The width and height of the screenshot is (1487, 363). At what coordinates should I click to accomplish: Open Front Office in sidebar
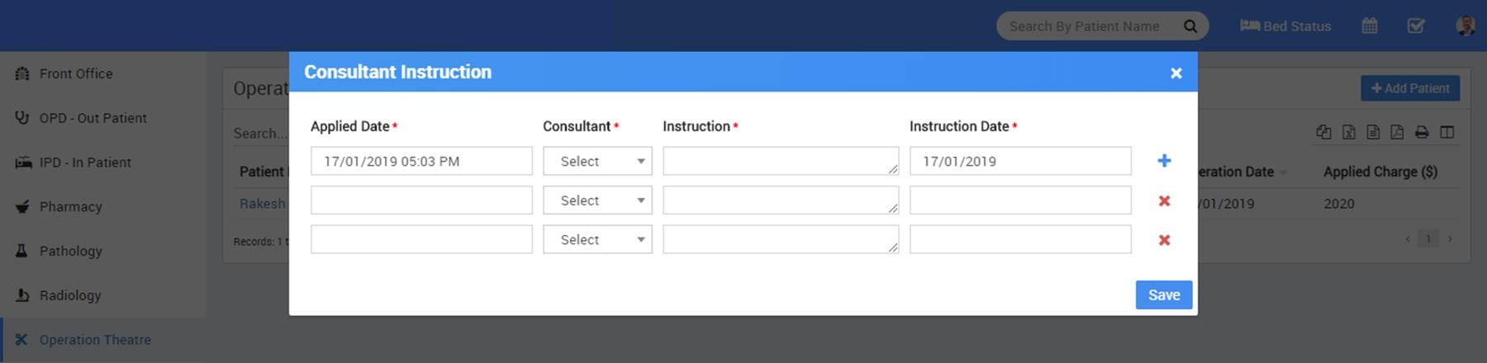[76, 73]
